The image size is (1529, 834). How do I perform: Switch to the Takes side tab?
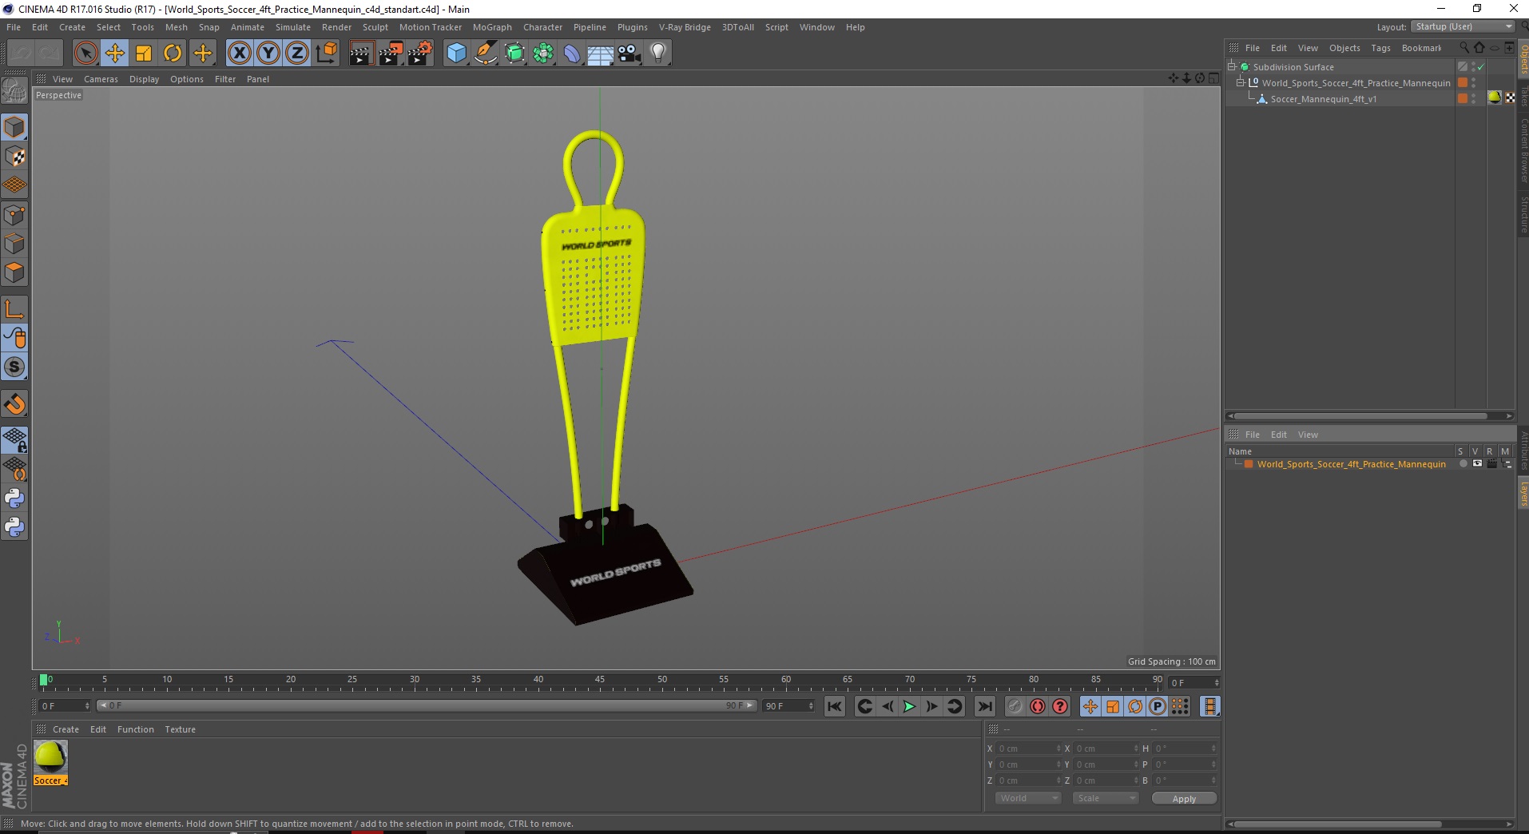[x=1523, y=97]
